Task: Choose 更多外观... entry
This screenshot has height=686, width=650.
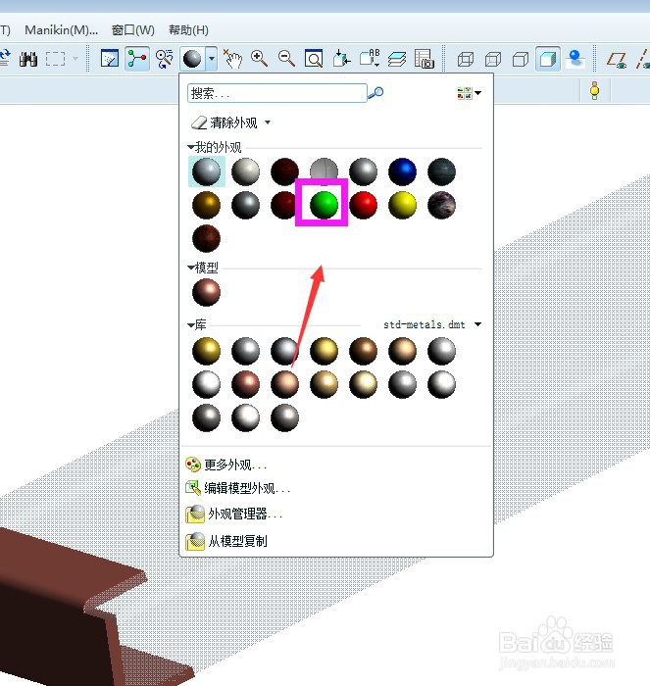Action: [x=235, y=465]
